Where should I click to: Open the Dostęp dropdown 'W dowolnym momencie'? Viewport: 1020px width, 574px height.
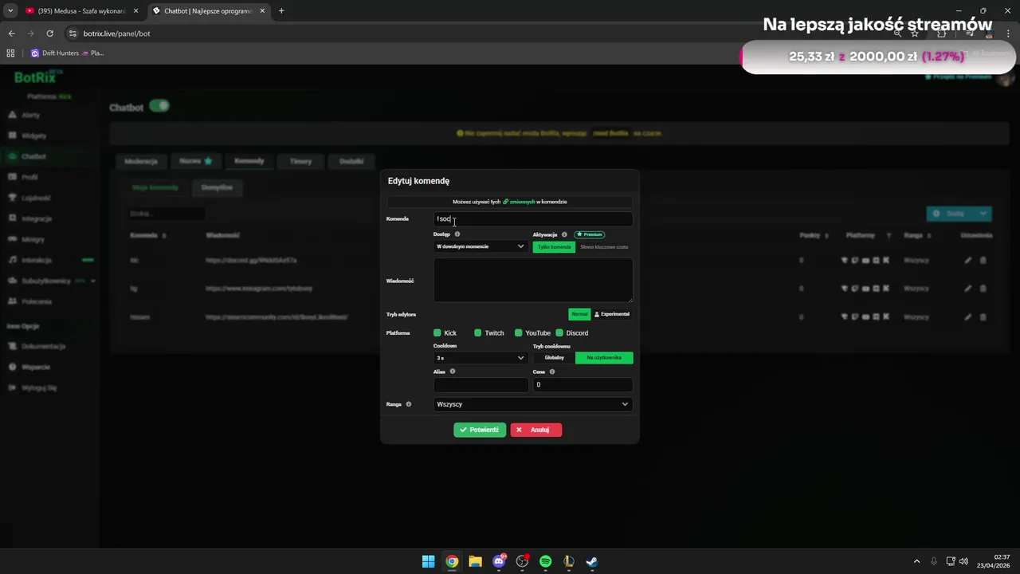pyautogui.click(x=481, y=246)
